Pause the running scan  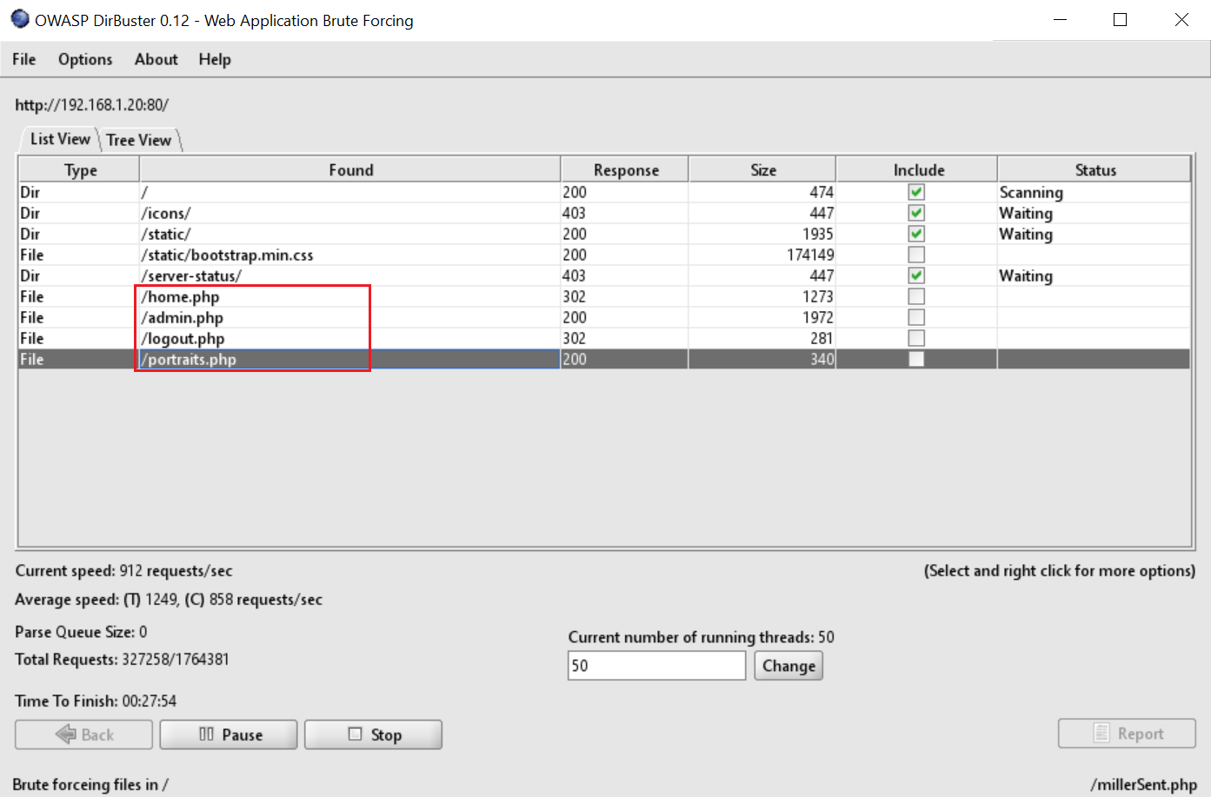(x=229, y=734)
